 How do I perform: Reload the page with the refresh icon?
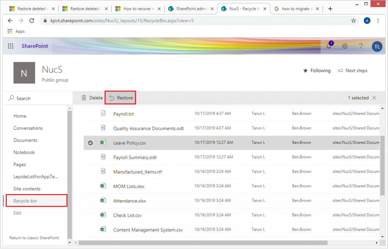(31, 20)
